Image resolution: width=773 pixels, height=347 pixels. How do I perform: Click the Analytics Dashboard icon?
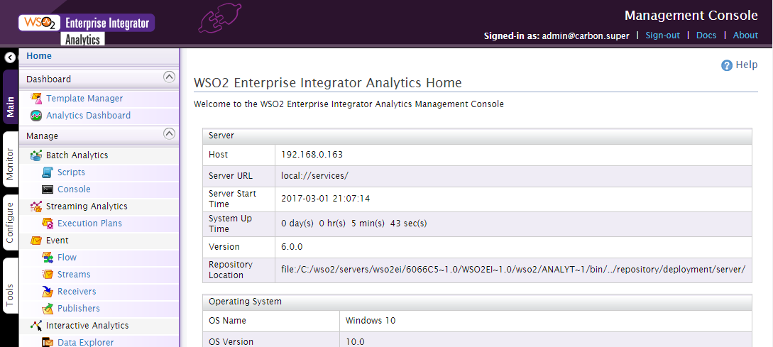click(x=36, y=116)
